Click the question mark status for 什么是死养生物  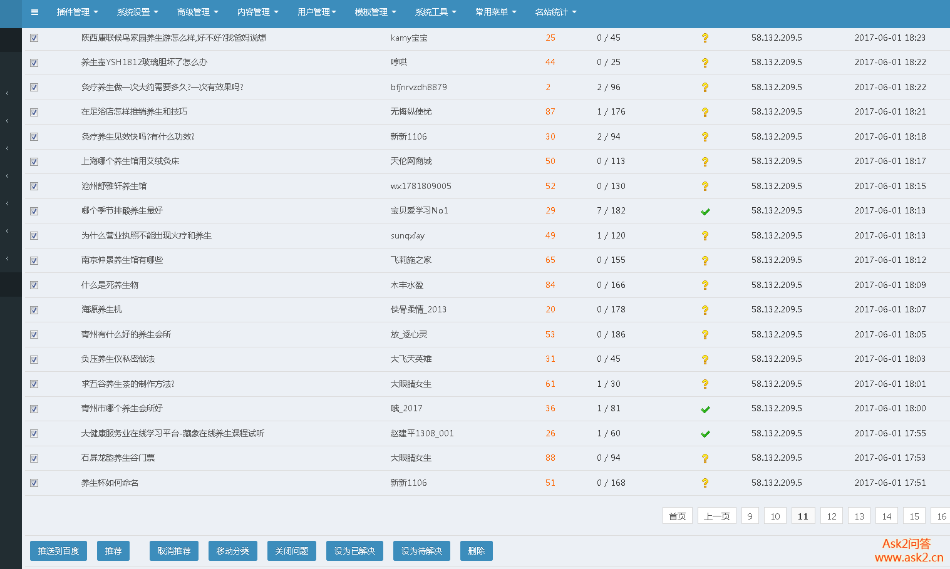tap(705, 285)
